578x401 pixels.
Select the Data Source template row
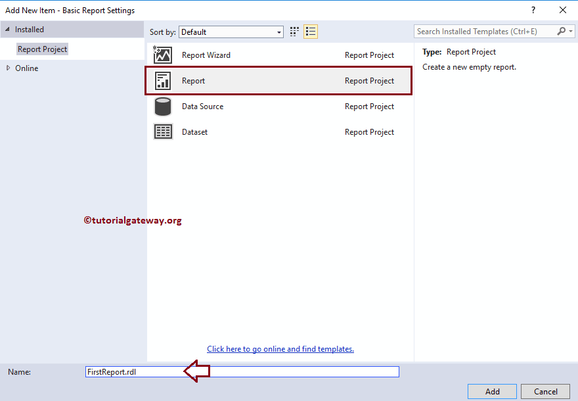(276, 106)
